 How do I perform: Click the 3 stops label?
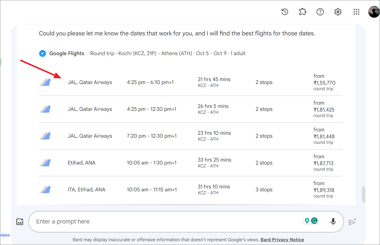click(x=264, y=190)
